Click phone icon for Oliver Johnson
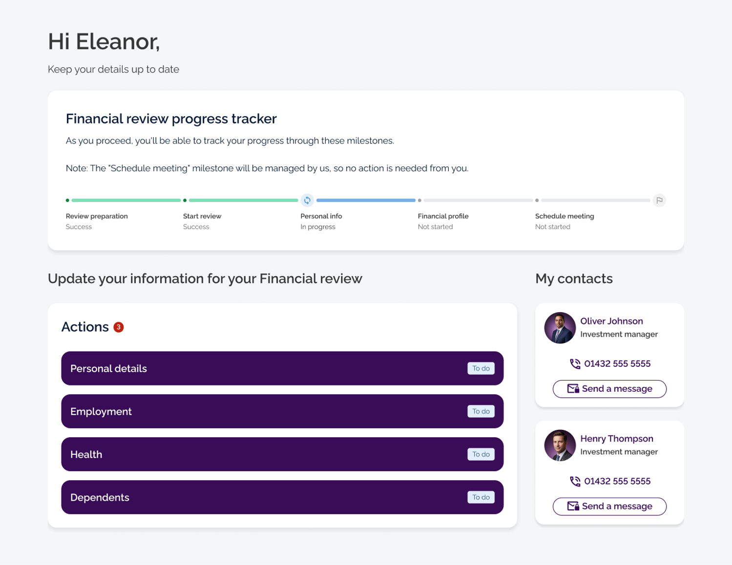Viewport: 732px width, 565px height. pos(575,364)
